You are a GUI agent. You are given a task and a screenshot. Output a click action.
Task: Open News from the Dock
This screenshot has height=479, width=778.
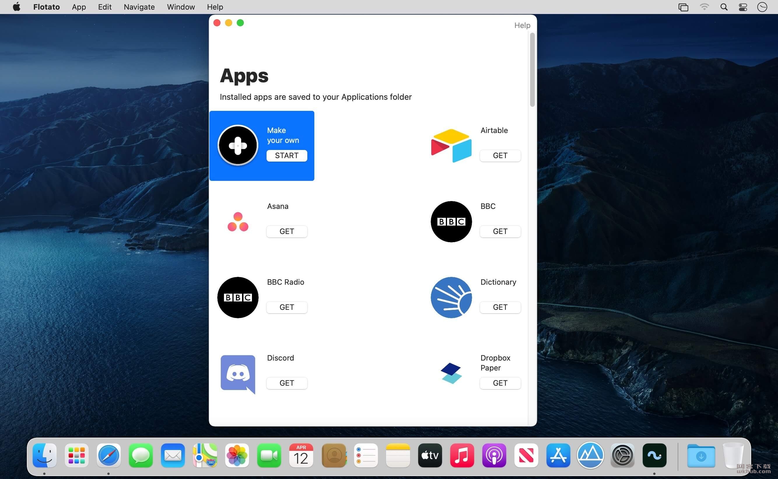click(x=527, y=456)
